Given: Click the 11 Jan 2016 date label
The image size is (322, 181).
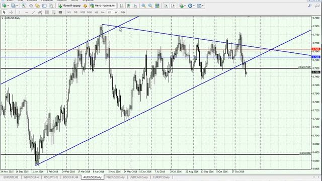Looking at the screenshot, I should pyautogui.click(x=37, y=171).
